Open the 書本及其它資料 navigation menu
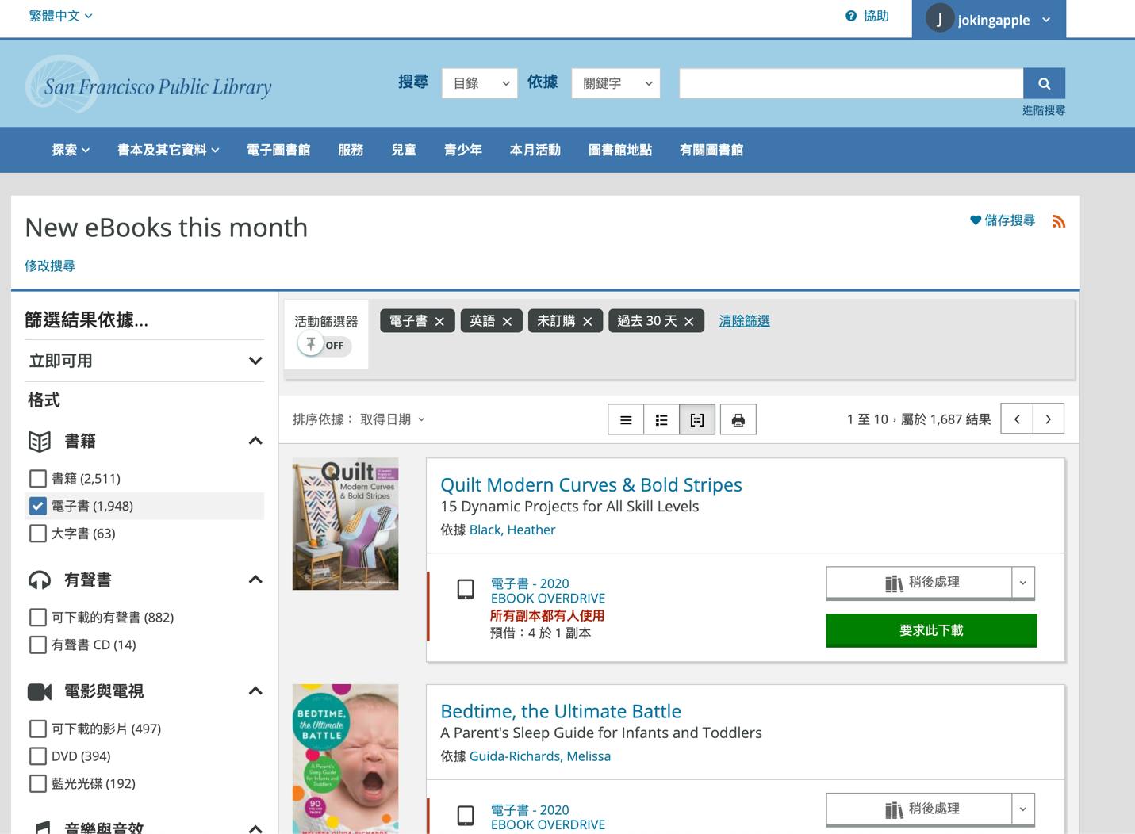1135x834 pixels. pos(168,150)
